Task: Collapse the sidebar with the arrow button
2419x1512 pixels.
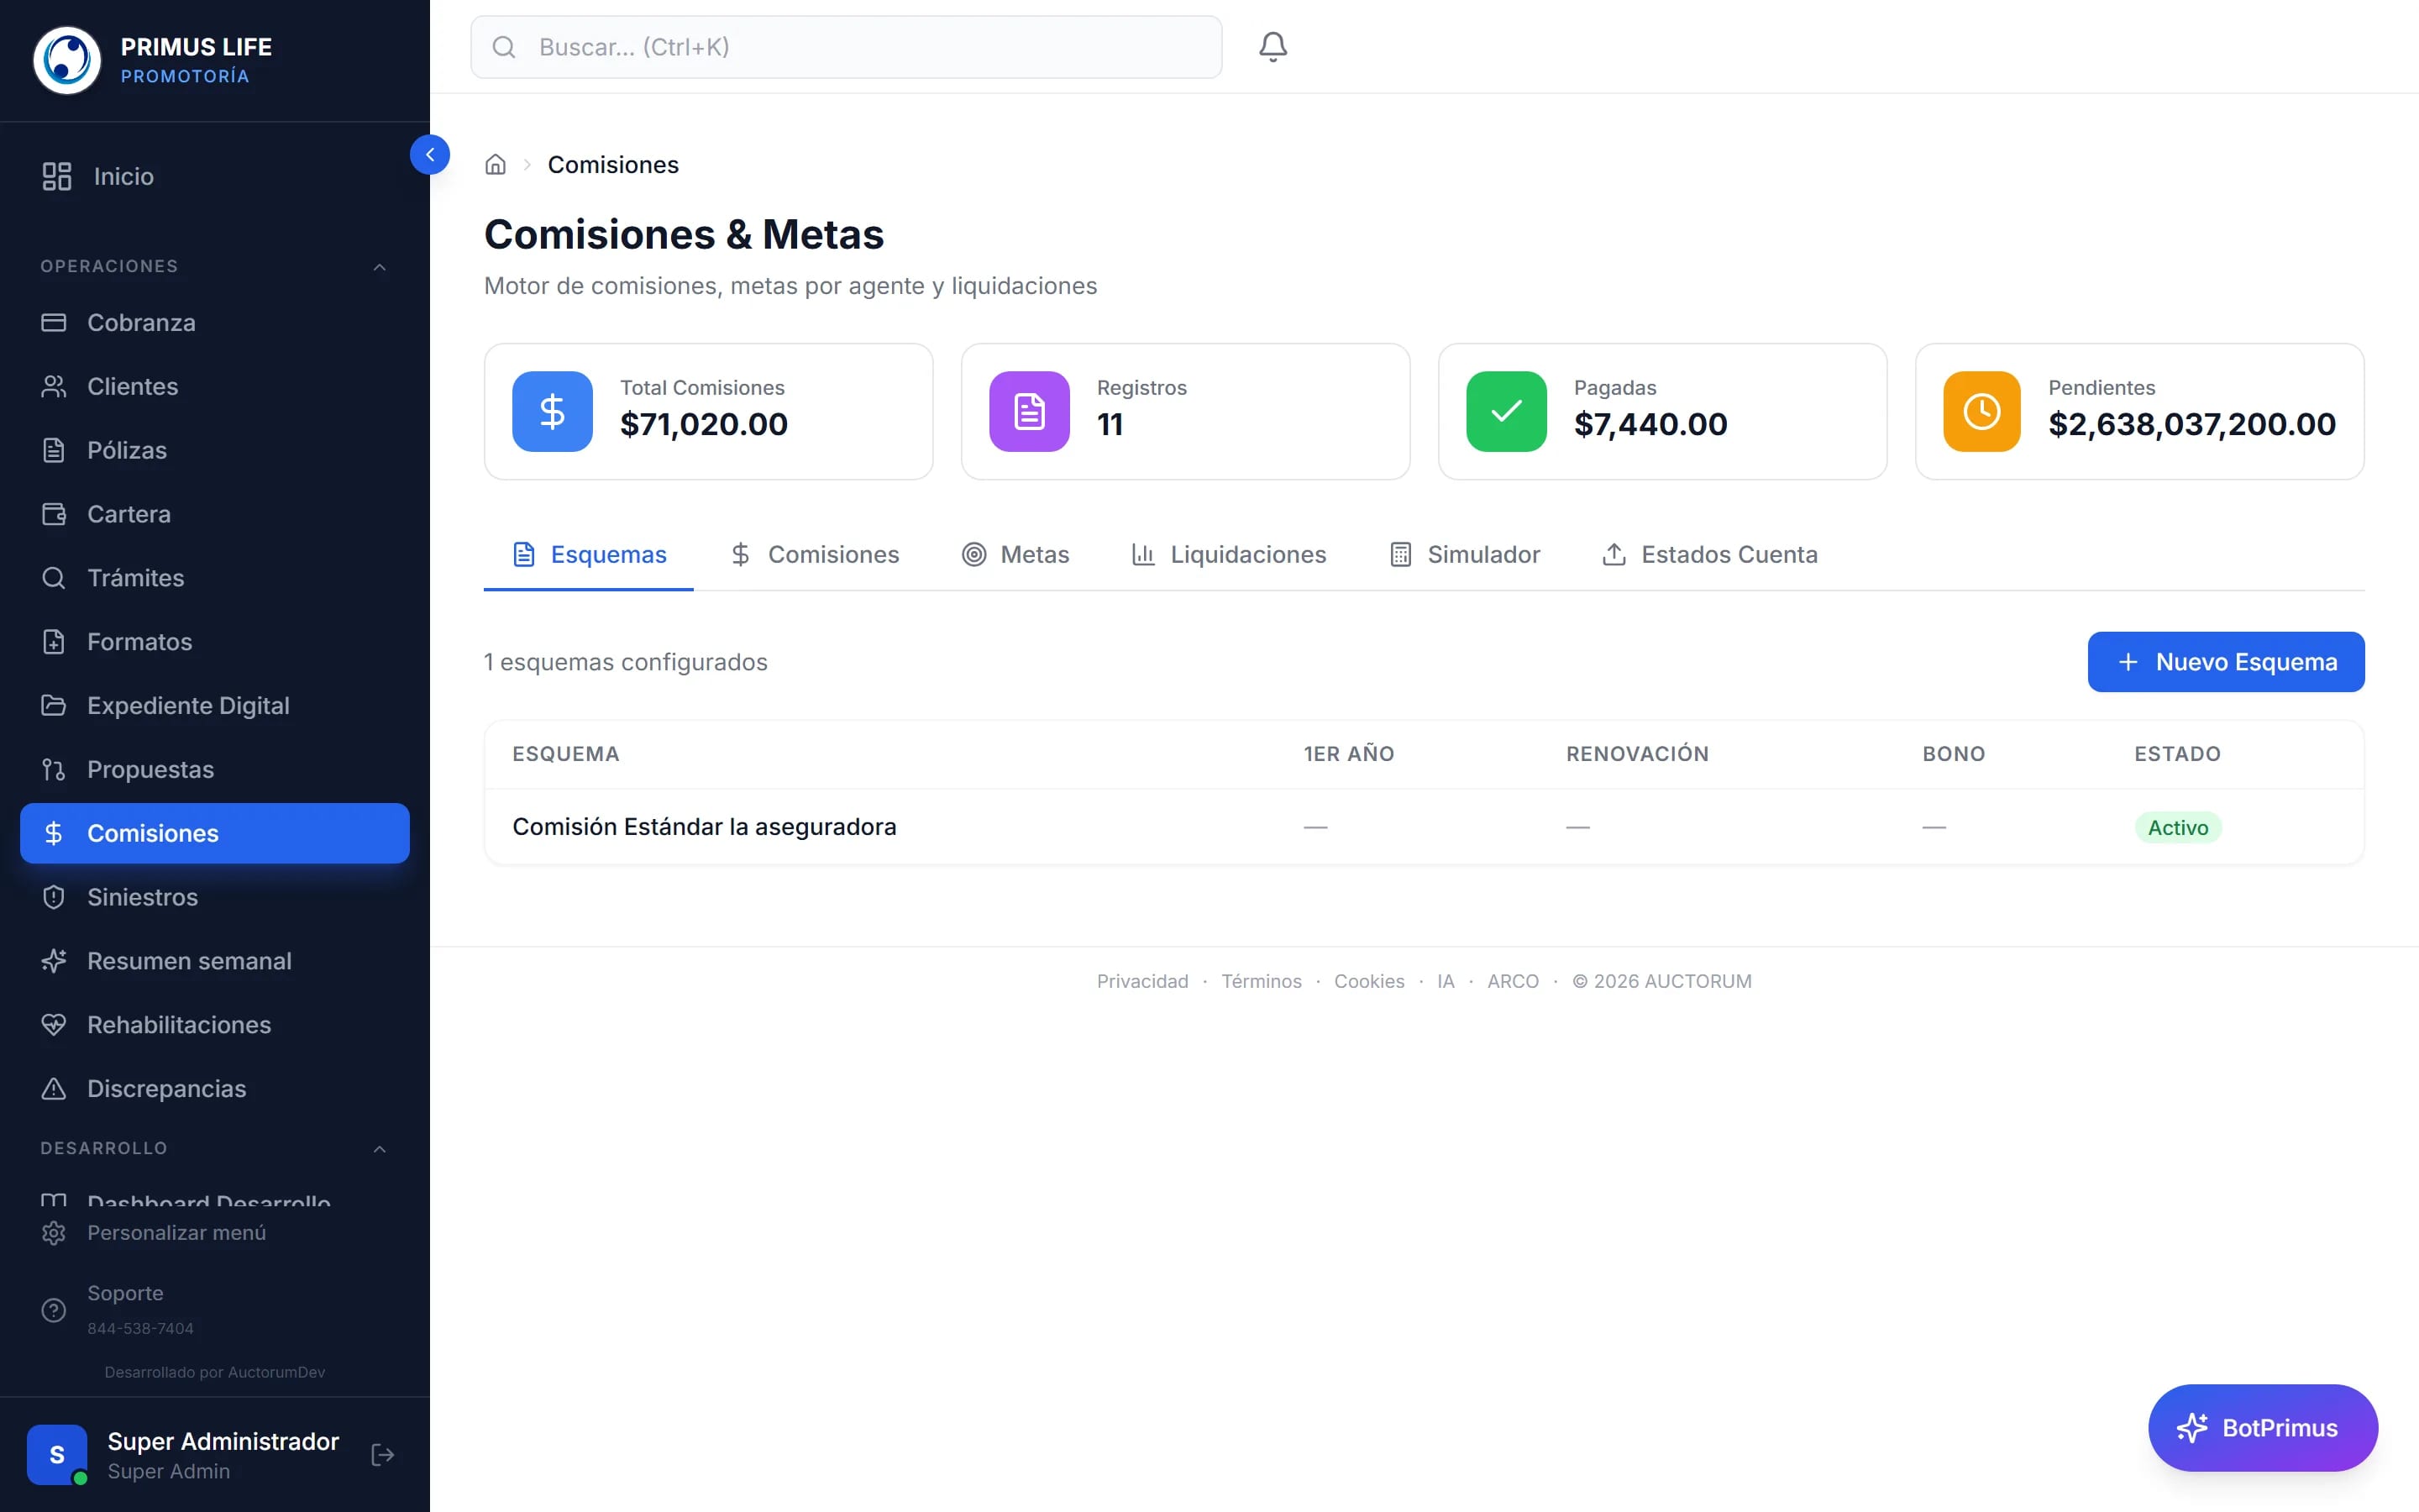Action: [430, 155]
